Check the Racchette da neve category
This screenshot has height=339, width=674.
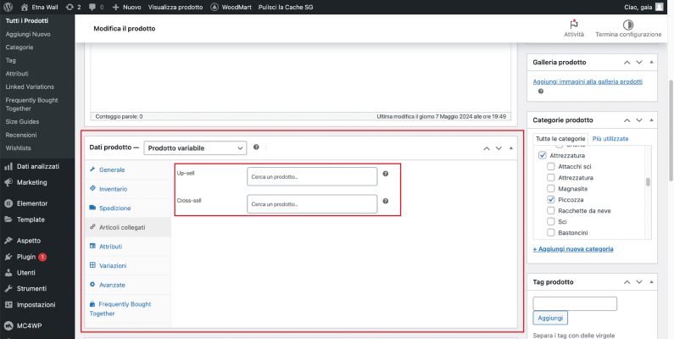click(550, 210)
